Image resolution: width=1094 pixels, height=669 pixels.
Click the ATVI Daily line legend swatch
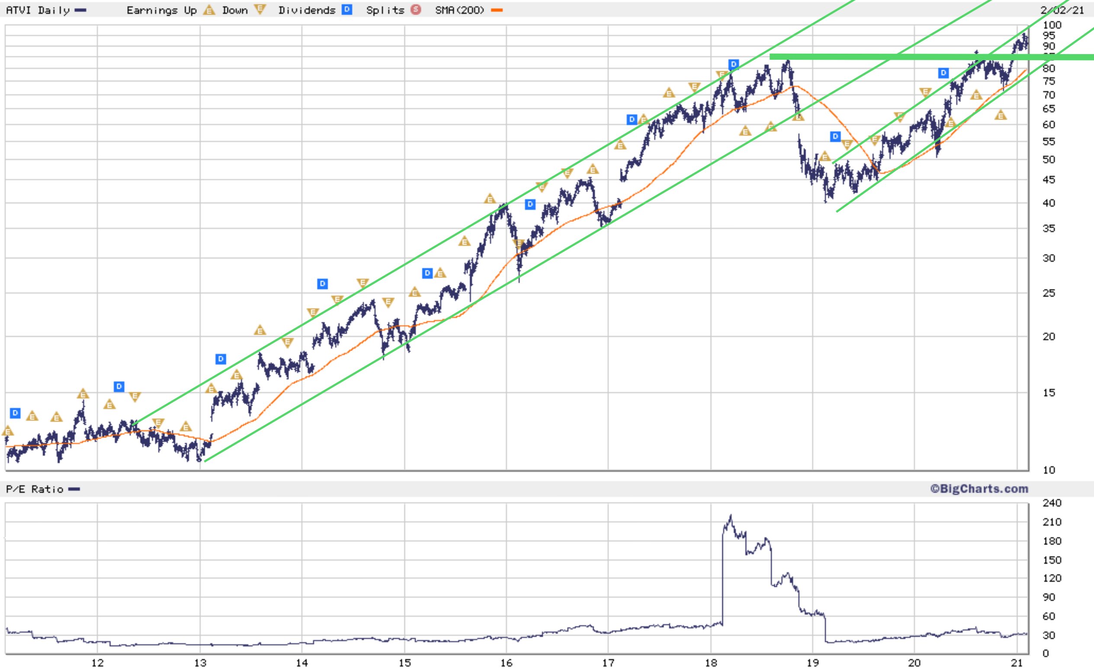point(80,10)
